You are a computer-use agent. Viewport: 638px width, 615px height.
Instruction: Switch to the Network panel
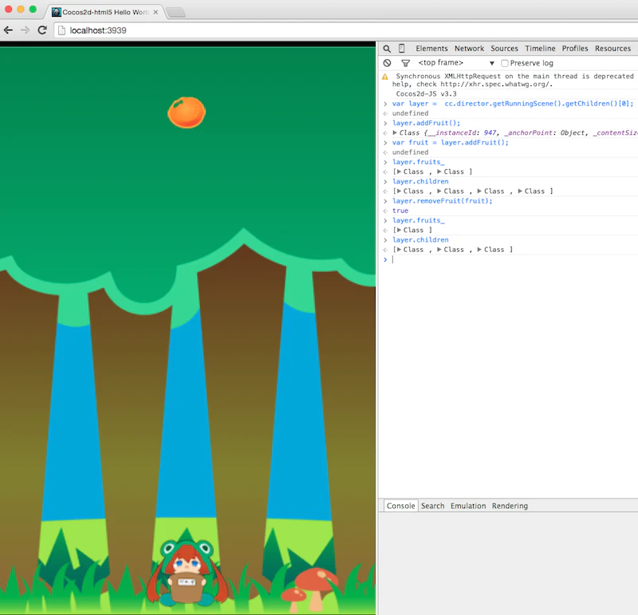pos(469,49)
